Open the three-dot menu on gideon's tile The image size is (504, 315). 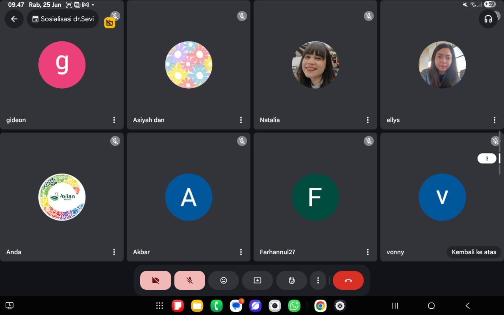coord(114,120)
